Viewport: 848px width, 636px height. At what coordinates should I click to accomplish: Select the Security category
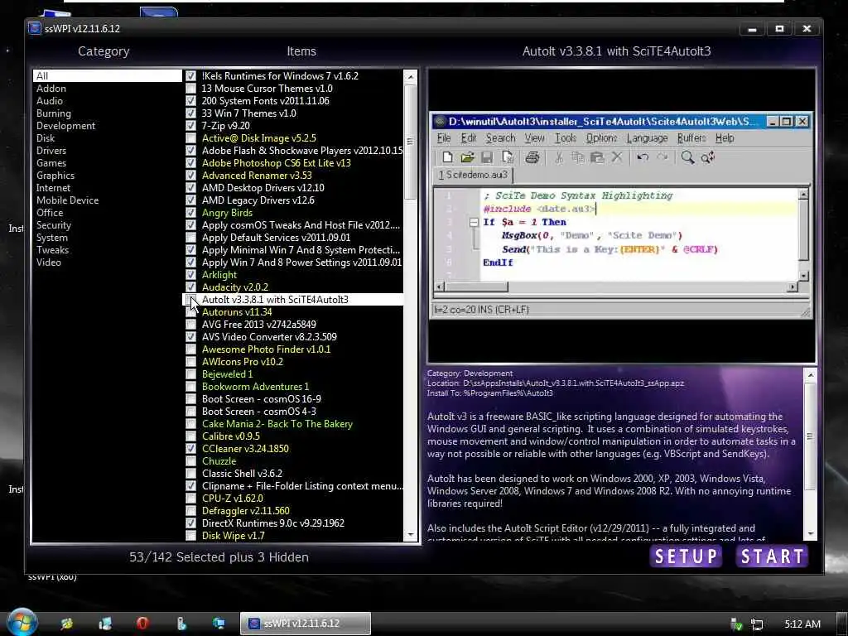click(x=107, y=225)
